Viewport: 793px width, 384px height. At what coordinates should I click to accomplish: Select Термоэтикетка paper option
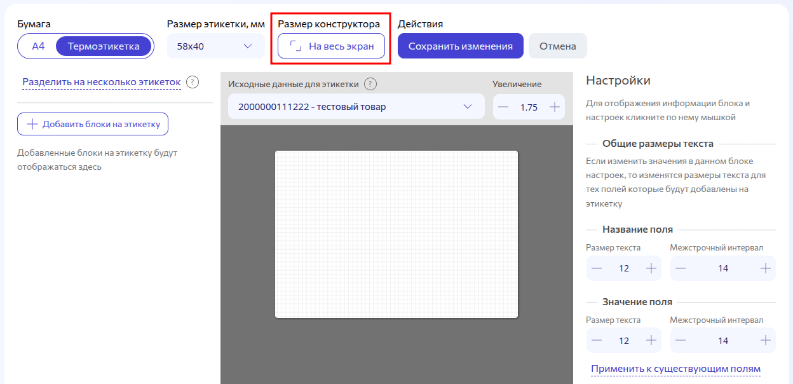tap(104, 46)
